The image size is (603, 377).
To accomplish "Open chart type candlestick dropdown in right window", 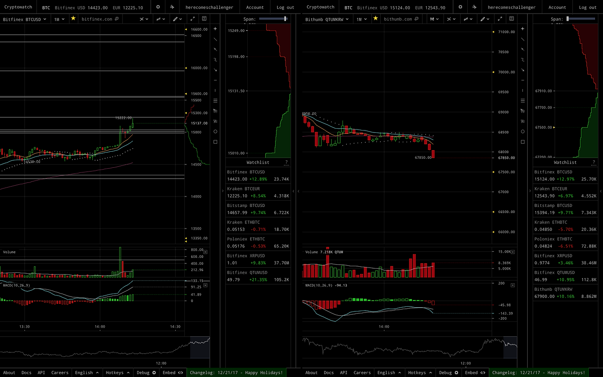I will coord(435,19).
